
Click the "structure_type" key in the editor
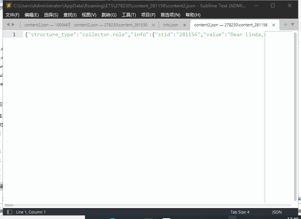tap(52, 34)
